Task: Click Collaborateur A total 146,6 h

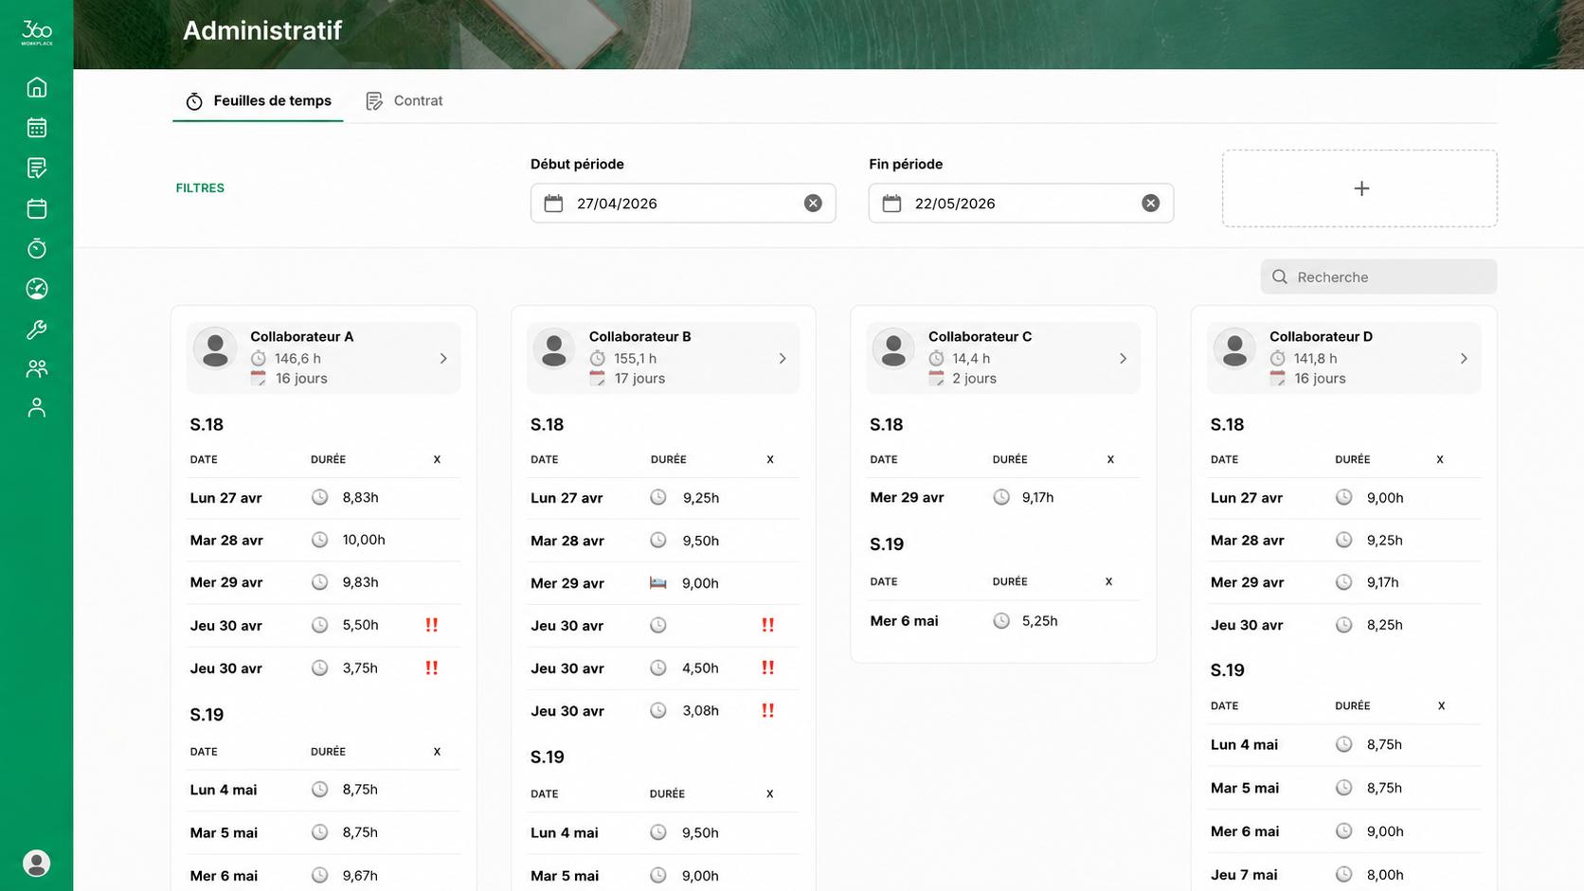Action: click(297, 359)
